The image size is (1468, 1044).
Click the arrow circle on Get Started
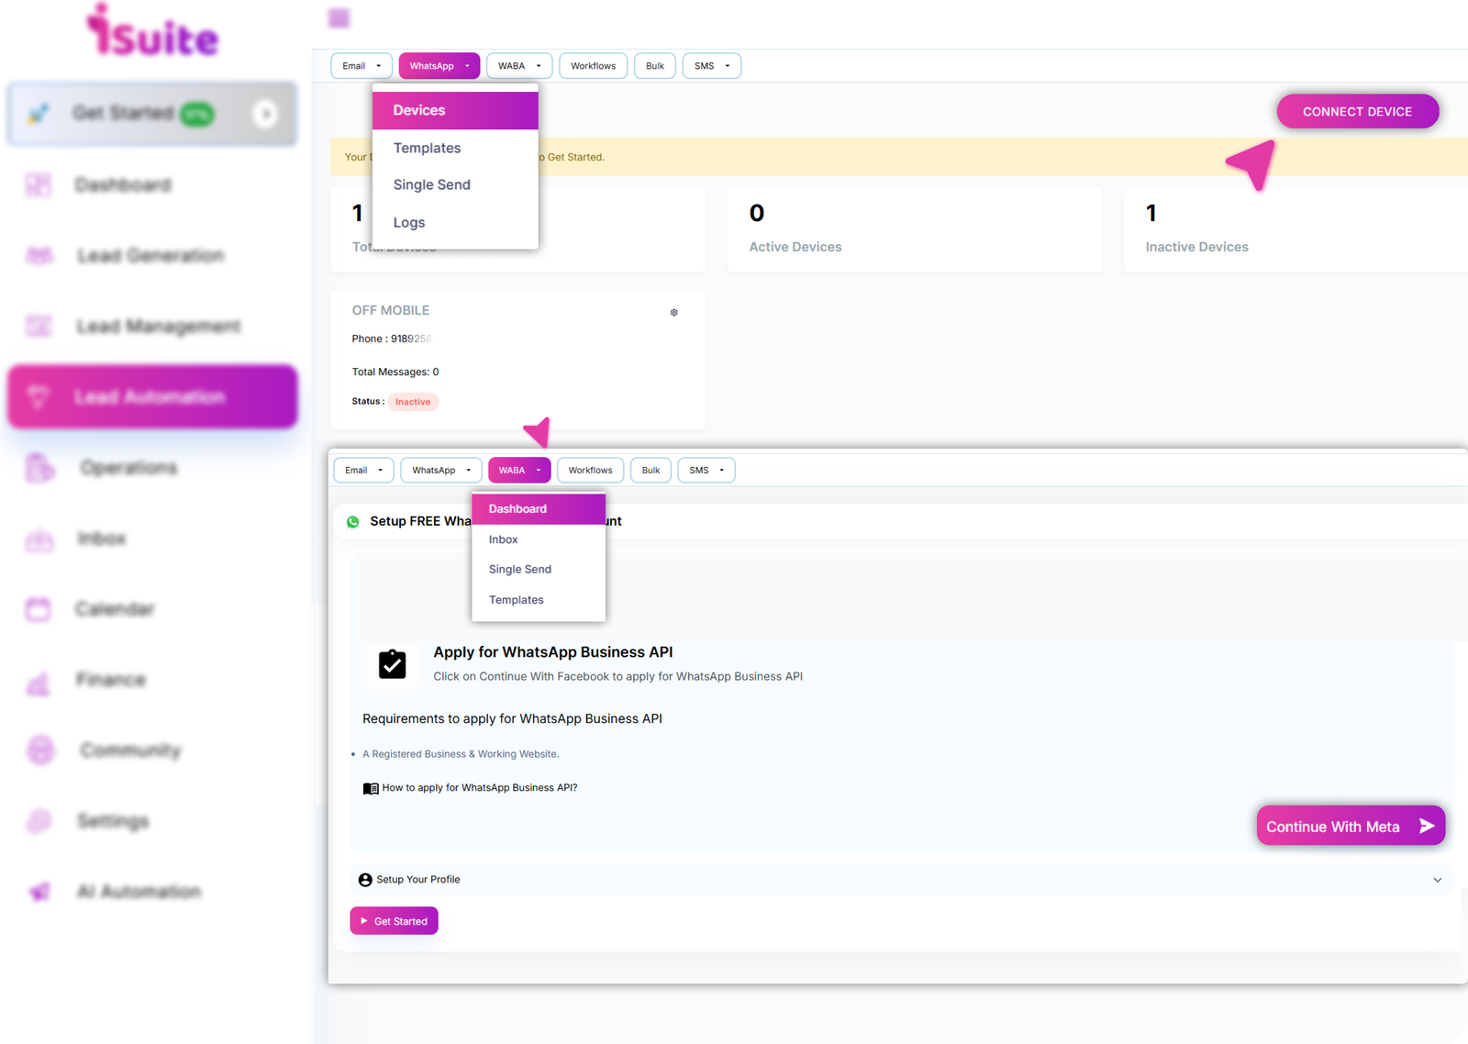[265, 114]
